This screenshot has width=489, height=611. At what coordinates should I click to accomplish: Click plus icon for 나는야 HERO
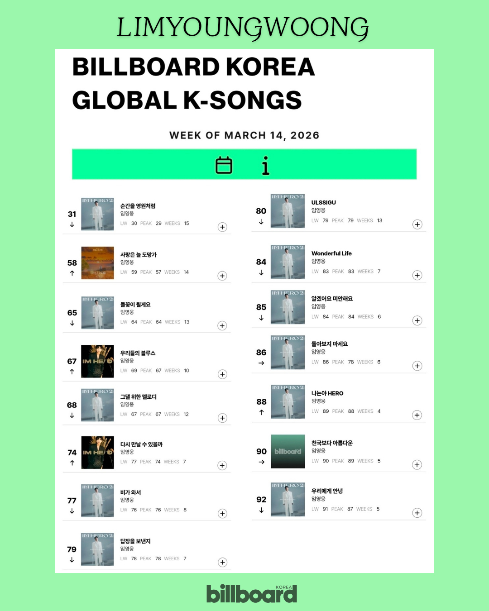[417, 415]
